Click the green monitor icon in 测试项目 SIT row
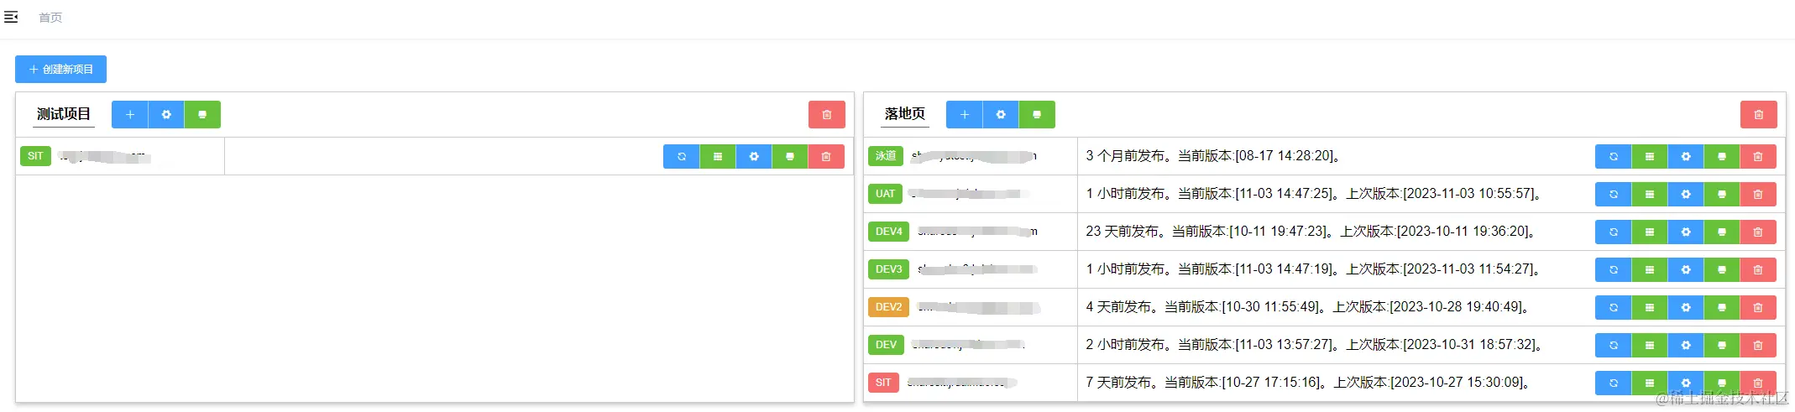The height and width of the screenshot is (412, 1795). click(x=790, y=157)
